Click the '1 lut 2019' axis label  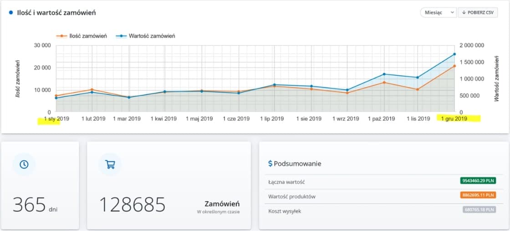[93, 119]
